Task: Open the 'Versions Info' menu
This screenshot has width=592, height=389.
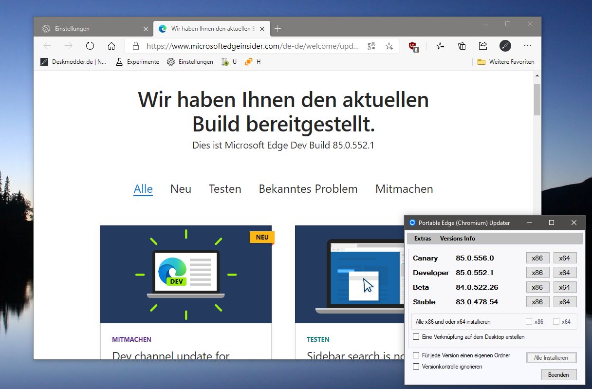Action: pyautogui.click(x=458, y=238)
